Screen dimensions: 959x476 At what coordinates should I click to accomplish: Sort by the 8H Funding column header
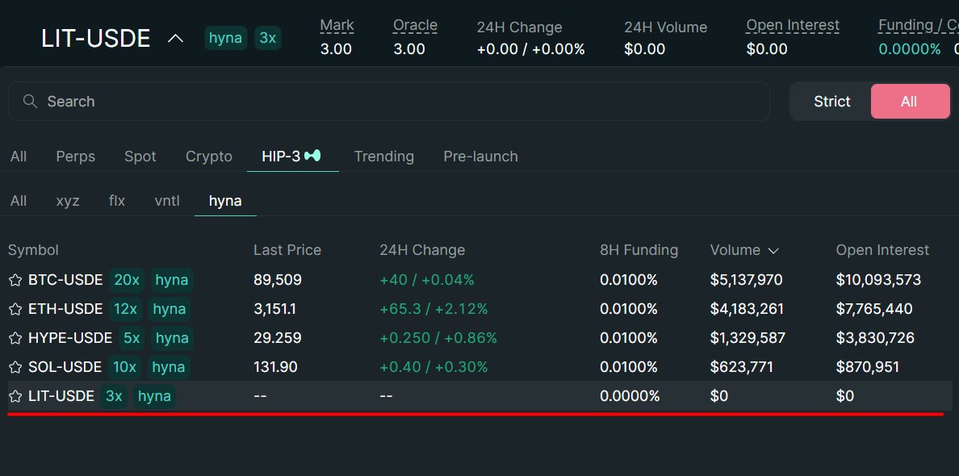click(639, 250)
